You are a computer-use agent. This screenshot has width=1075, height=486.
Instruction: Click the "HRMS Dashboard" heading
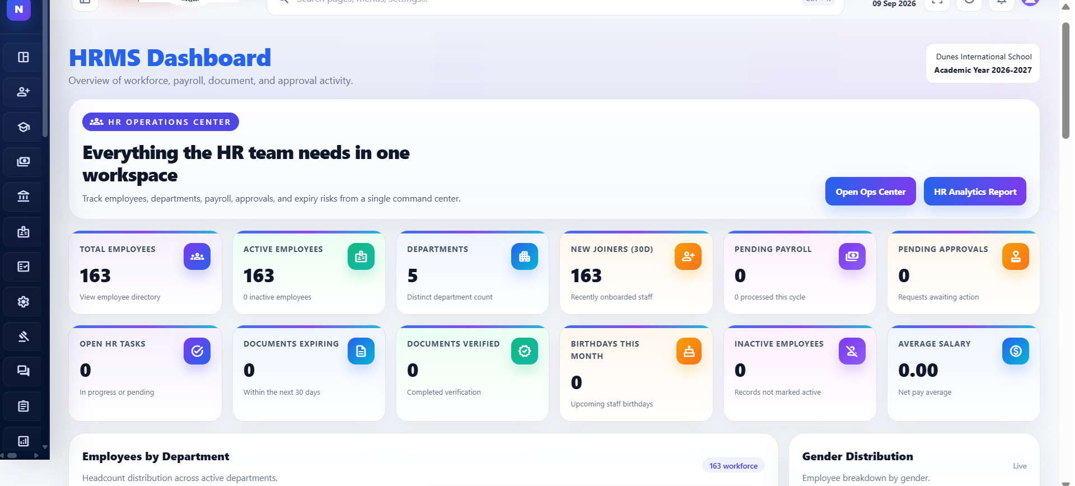point(170,58)
